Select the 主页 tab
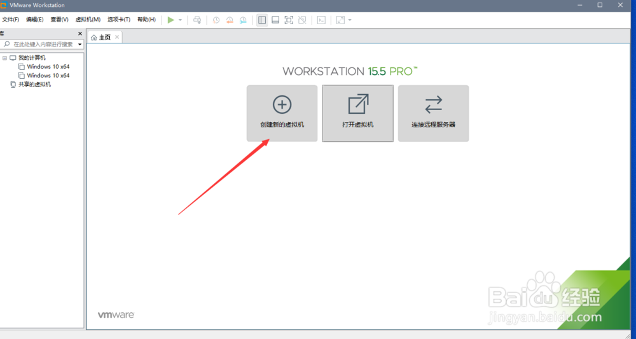 point(105,38)
